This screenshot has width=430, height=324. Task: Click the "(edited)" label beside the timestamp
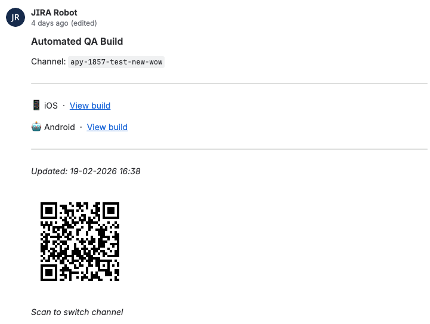(x=84, y=23)
